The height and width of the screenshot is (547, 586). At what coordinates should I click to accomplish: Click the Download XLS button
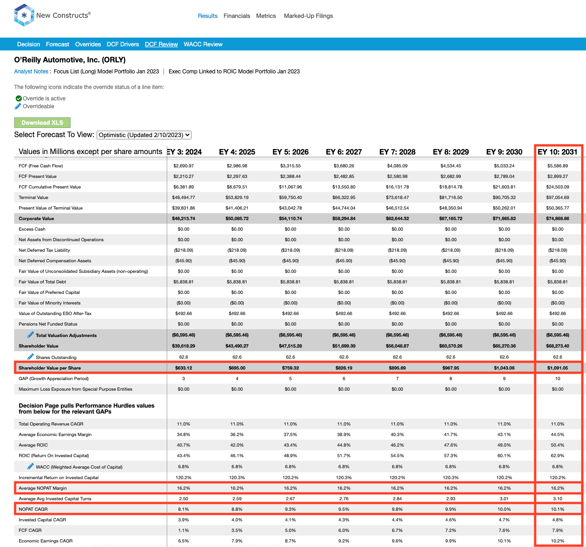point(42,122)
